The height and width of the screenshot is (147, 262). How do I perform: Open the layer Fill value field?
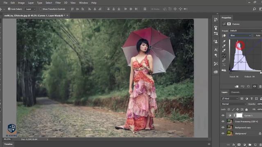click(259, 109)
